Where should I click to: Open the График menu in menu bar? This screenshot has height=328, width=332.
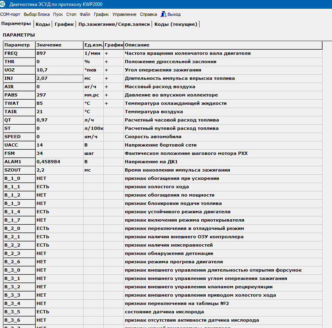click(x=101, y=14)
